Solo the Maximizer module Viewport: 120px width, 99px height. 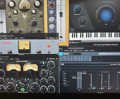[82, 59]
